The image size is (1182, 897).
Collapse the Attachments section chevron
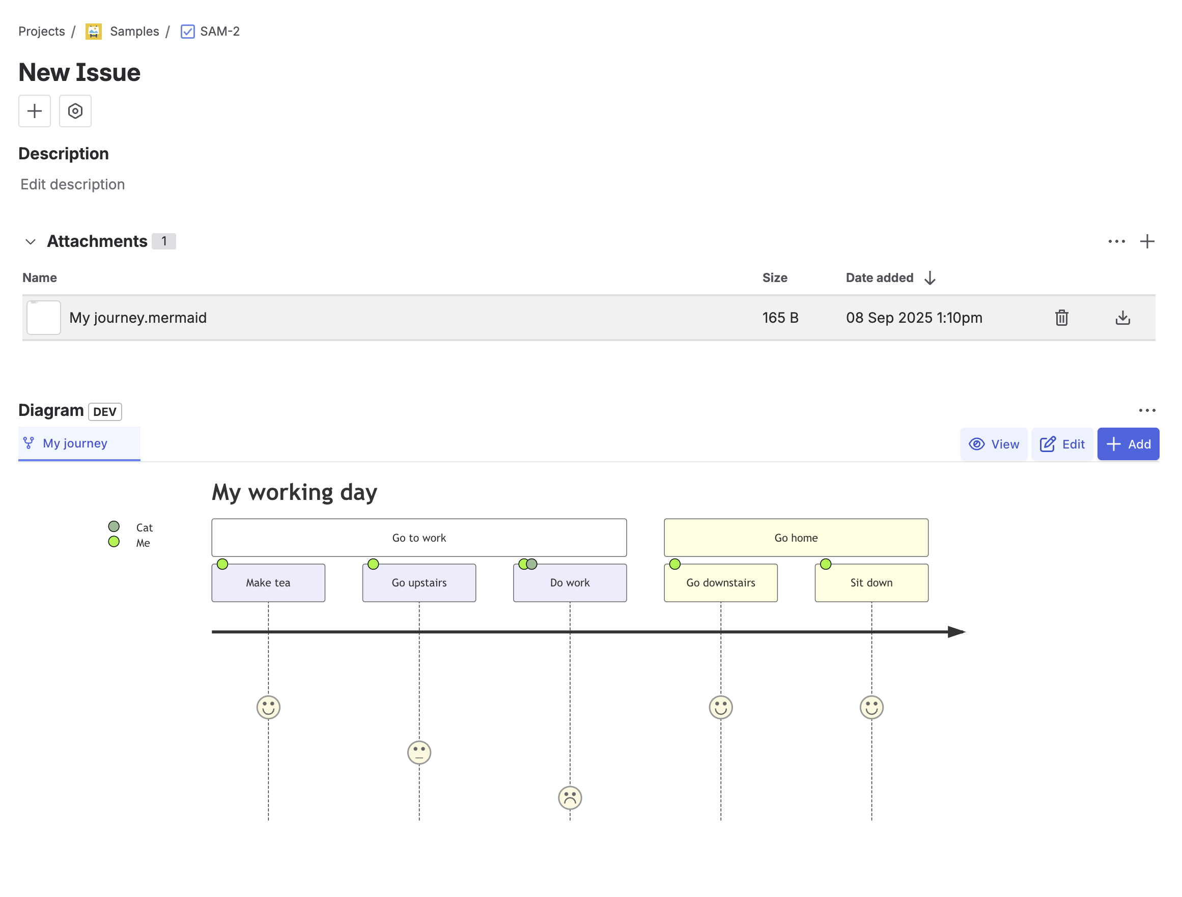[x=31, y=241]
